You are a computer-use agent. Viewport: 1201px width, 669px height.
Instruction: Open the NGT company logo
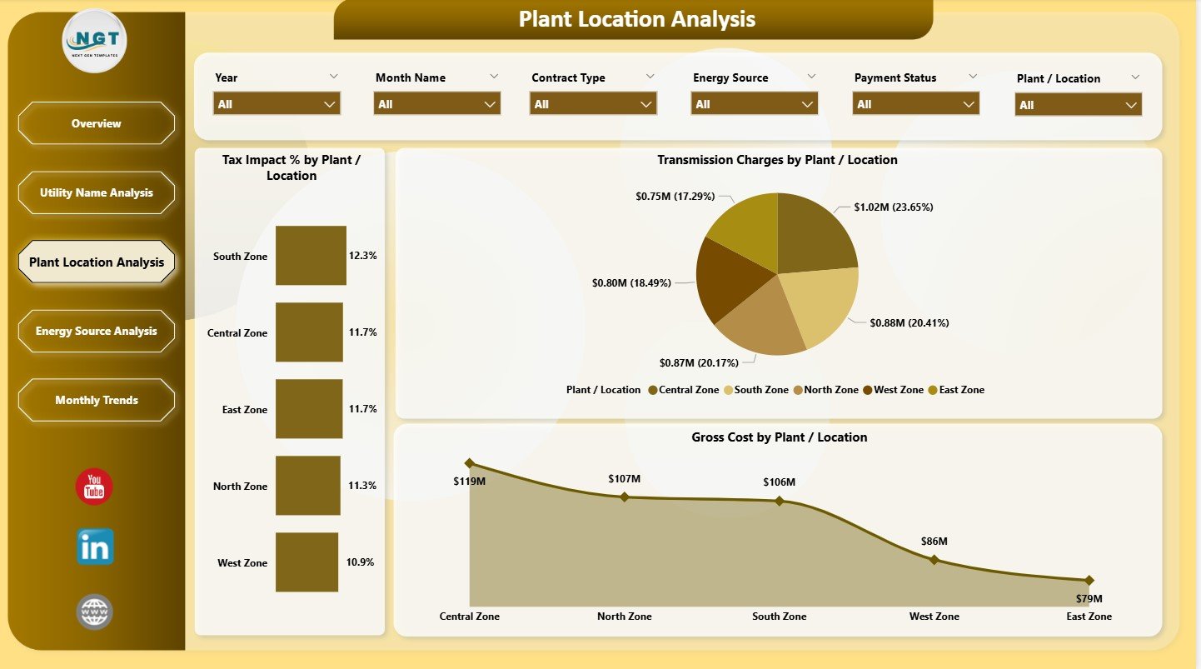[x=94, y=40]
